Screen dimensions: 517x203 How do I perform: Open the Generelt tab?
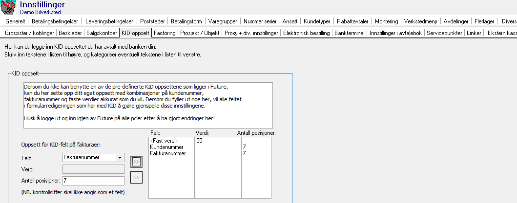pyautogui.click(x=15, y=21)
